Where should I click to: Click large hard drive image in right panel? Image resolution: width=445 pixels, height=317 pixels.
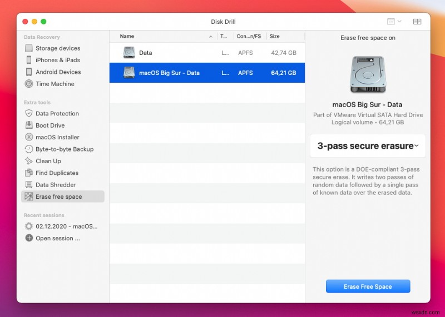(x=368, y=74)
